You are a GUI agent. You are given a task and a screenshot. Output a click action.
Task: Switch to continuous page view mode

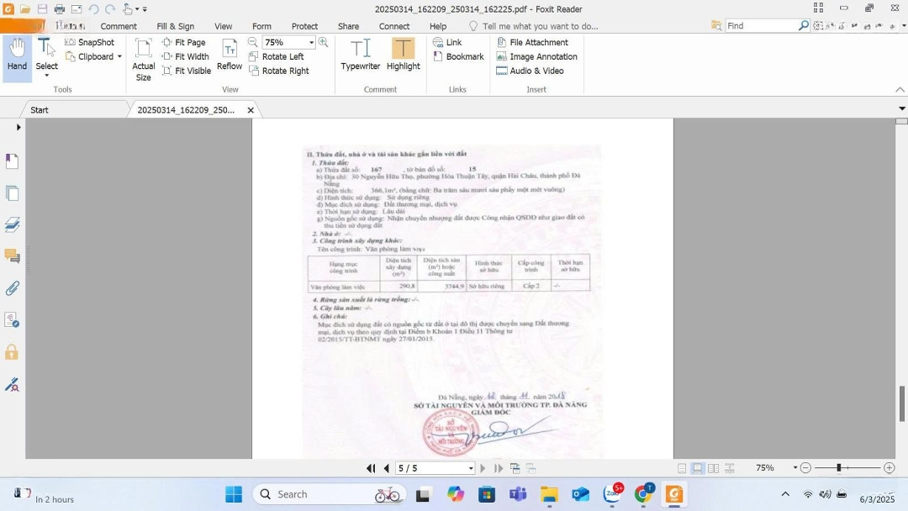[697, 468]
